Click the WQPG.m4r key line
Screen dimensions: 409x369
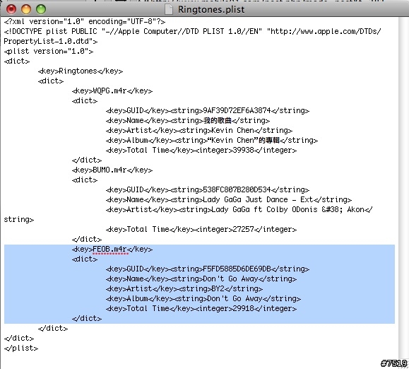[112, 90]
